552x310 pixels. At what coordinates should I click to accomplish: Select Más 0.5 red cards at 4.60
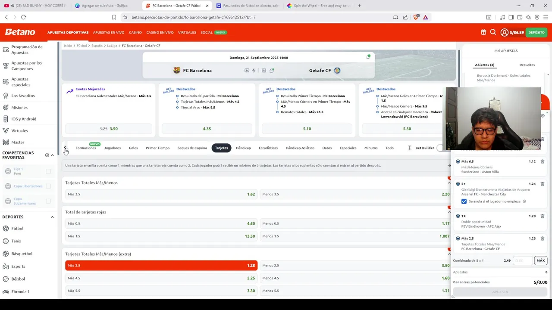point(161,223)
